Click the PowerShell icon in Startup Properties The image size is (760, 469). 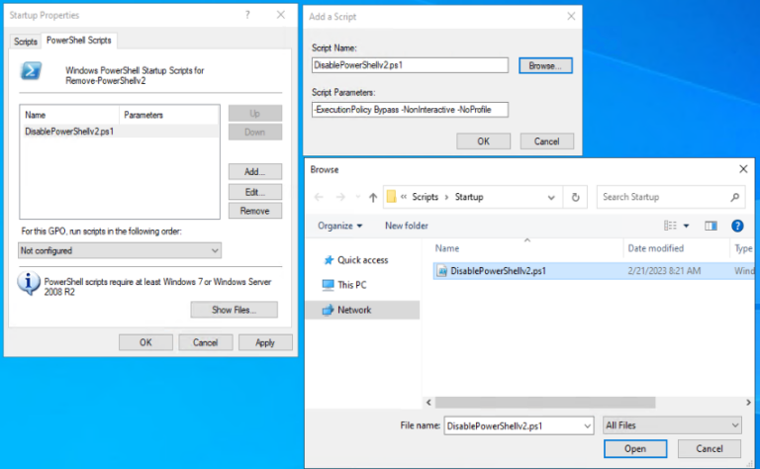click(31, 71)
